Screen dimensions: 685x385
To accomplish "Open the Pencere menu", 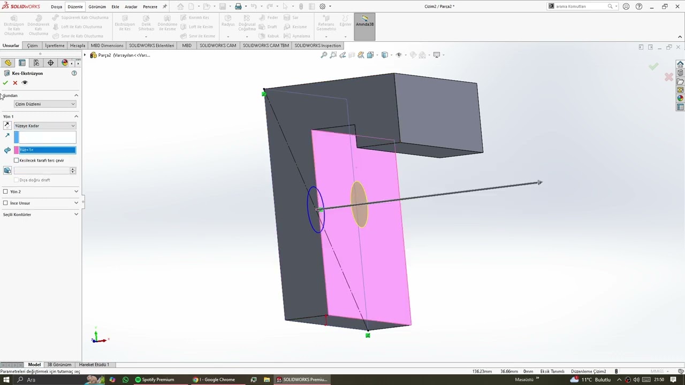I will [150, 7].
